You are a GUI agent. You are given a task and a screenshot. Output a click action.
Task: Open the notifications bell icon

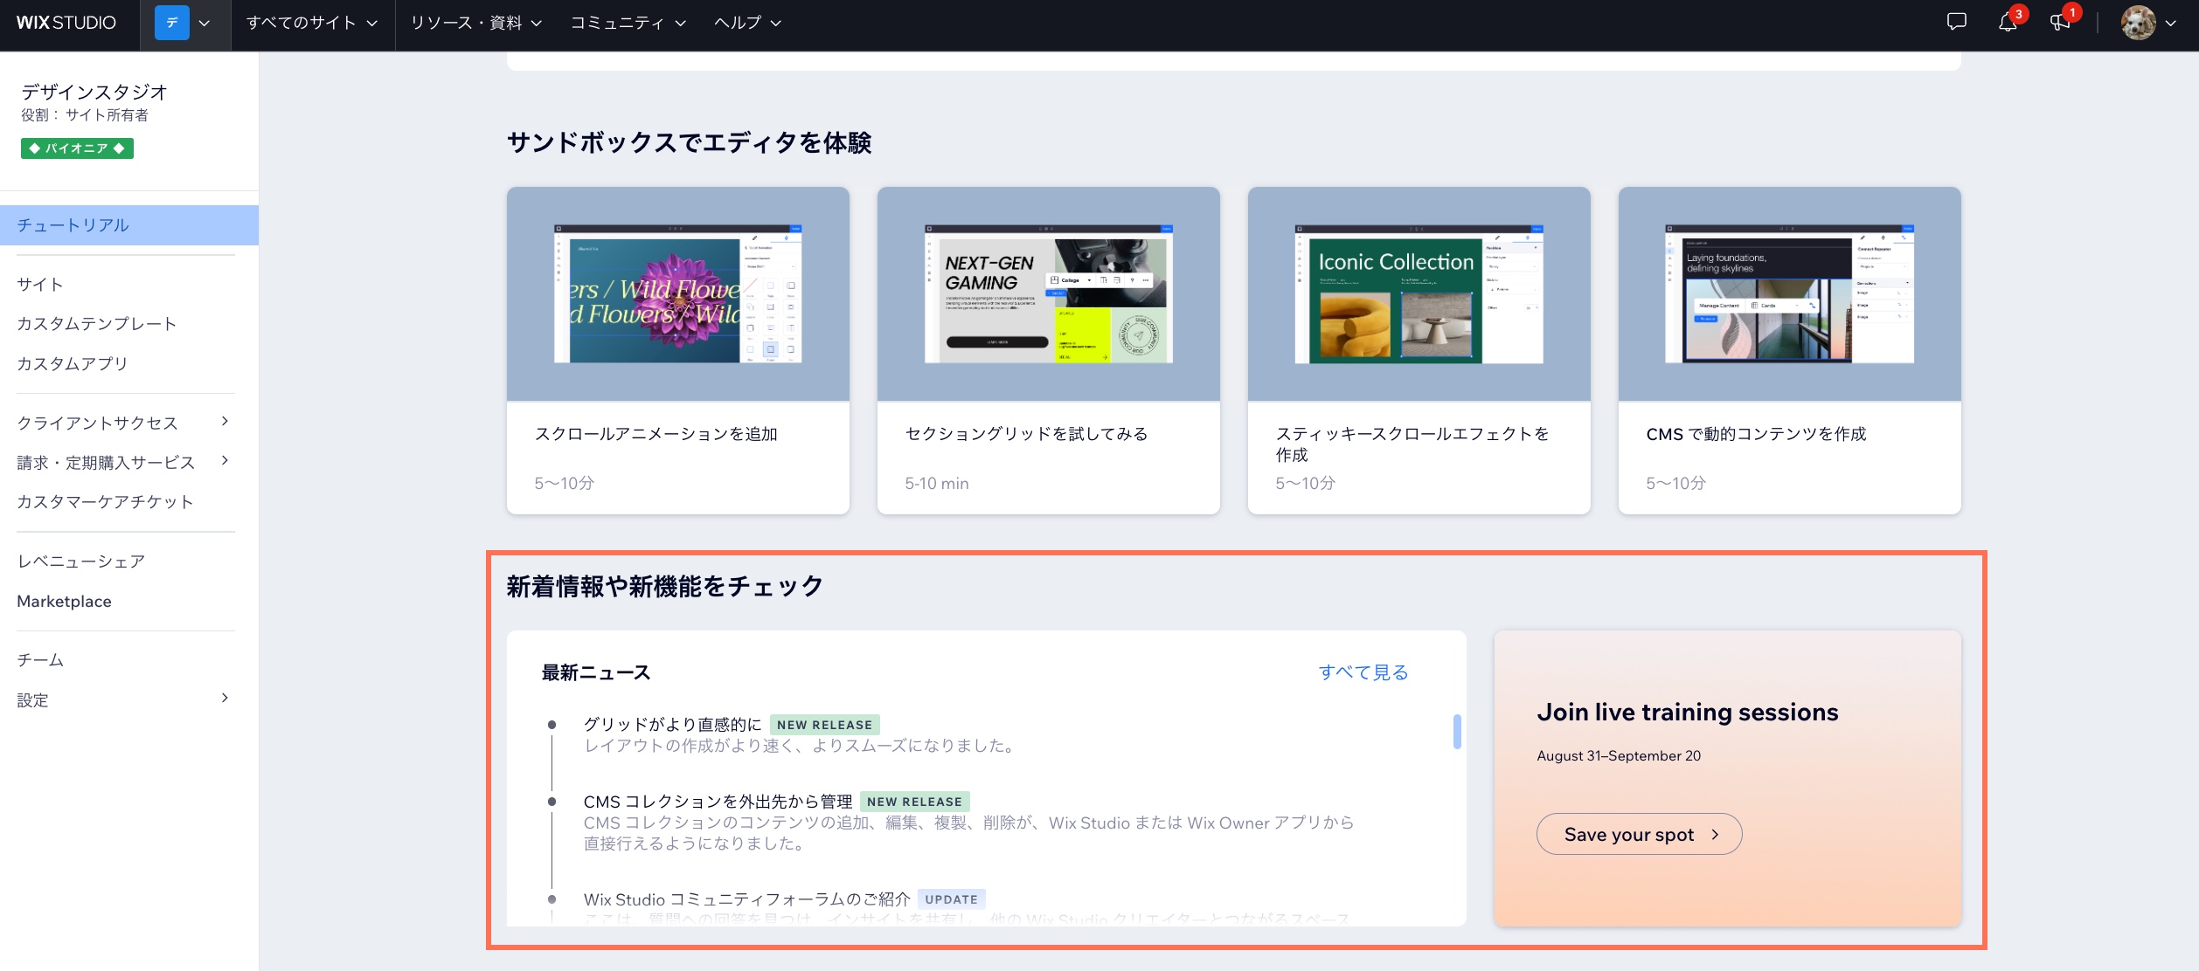pyautogui.click(x=2008, y=24)
